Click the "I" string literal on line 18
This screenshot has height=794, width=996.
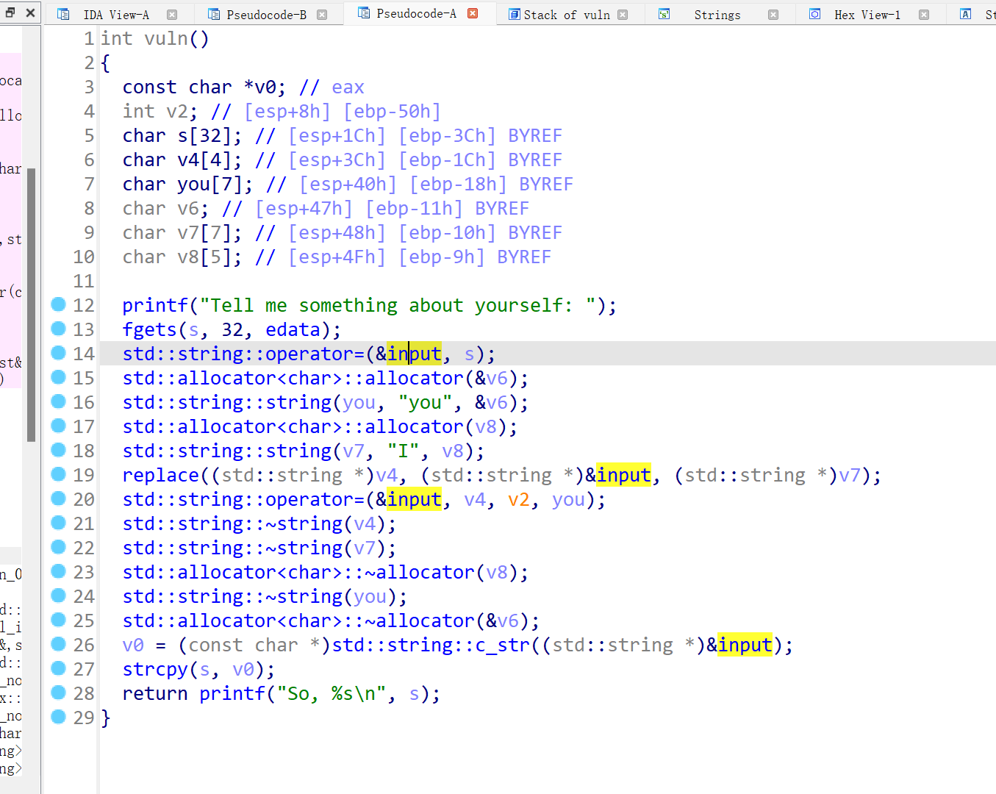point(403,451)
